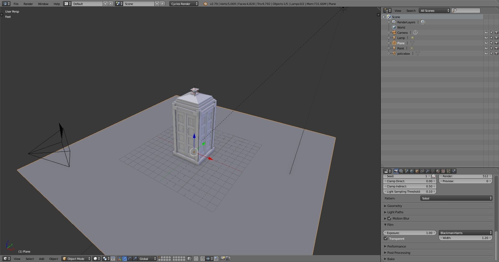This screenshot has height=262, width=499.
Task: Open the Object properties cube tab
Action: (417, 171)
